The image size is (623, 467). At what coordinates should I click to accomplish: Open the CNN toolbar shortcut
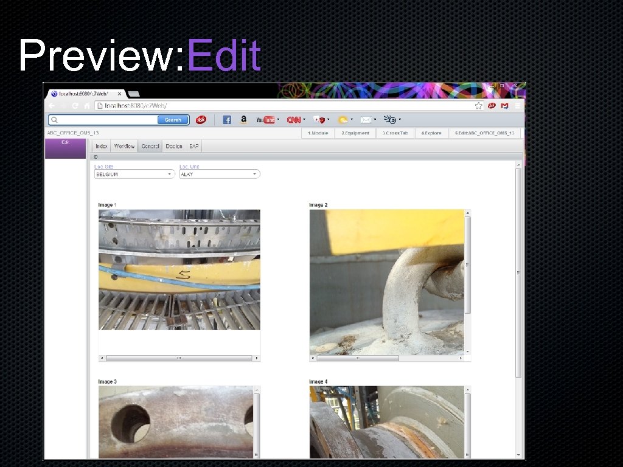click(294, 120)
